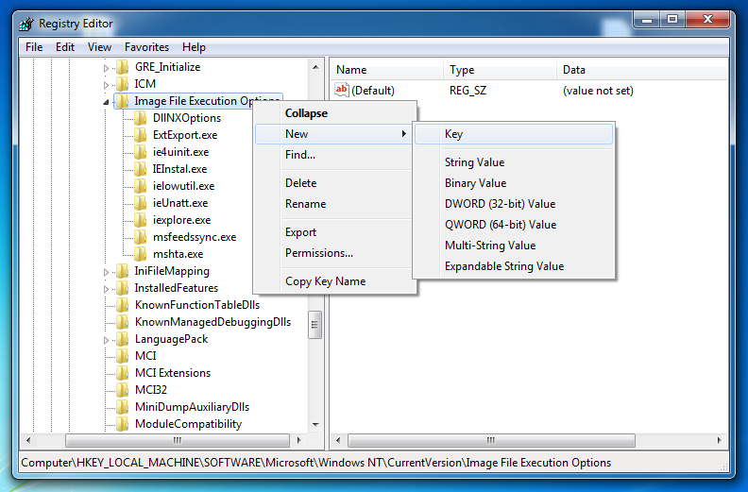The height and width of the screenshot is (492, 748).
Task: Click the mshta.exe folder icon
Action: (140, 254)
